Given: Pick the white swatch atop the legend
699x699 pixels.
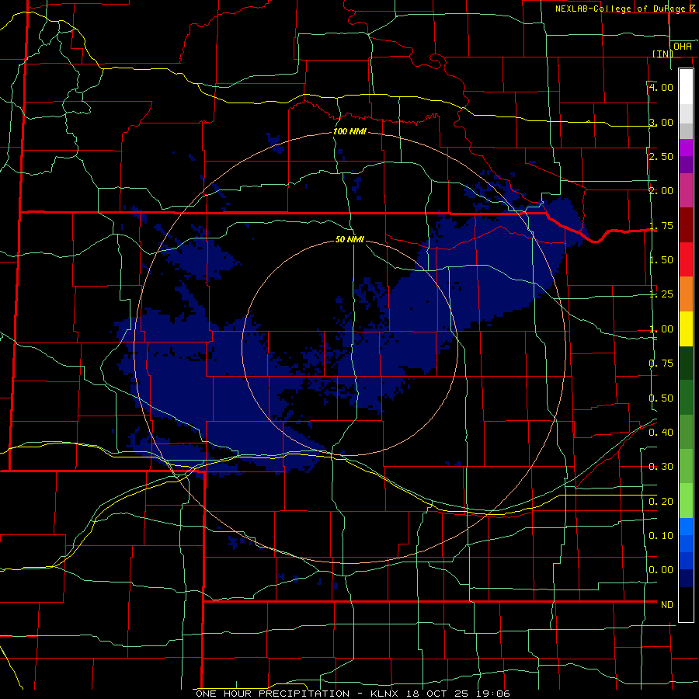Looking at the screenshot, I should coord(686,87).
